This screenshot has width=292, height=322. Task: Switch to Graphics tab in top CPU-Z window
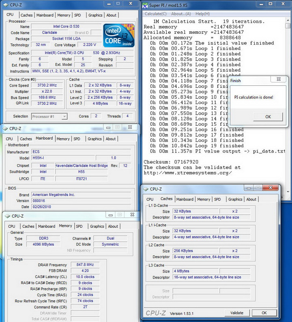(x=95, y=15)
